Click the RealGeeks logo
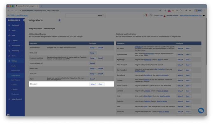The height and width of the screenshot is (124, 213). [14, 20]
